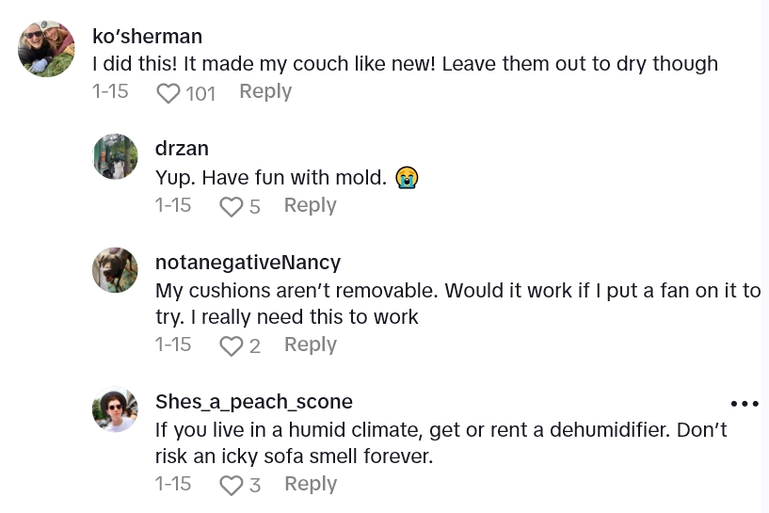Click the 101 likes count
Viewport: 769px width, 513px height.
200,93
